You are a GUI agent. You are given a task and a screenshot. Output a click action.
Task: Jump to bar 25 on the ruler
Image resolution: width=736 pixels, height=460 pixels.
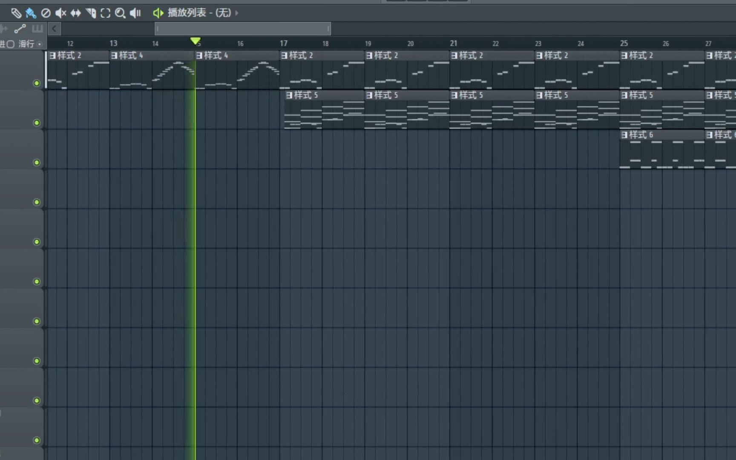[x=624, y=43]
